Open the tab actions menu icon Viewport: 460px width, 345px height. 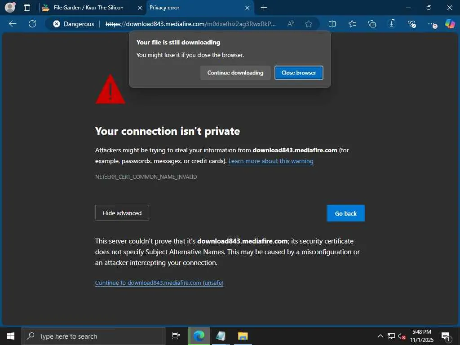(x=27, y=8)
